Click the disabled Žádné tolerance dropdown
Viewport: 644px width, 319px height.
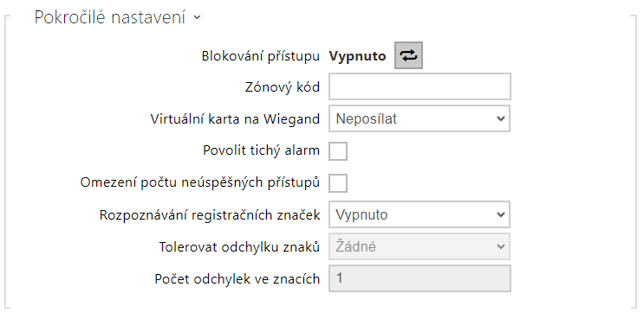point(420,246)
